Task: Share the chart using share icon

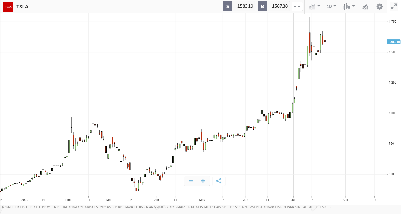Action: pos(219,181)
